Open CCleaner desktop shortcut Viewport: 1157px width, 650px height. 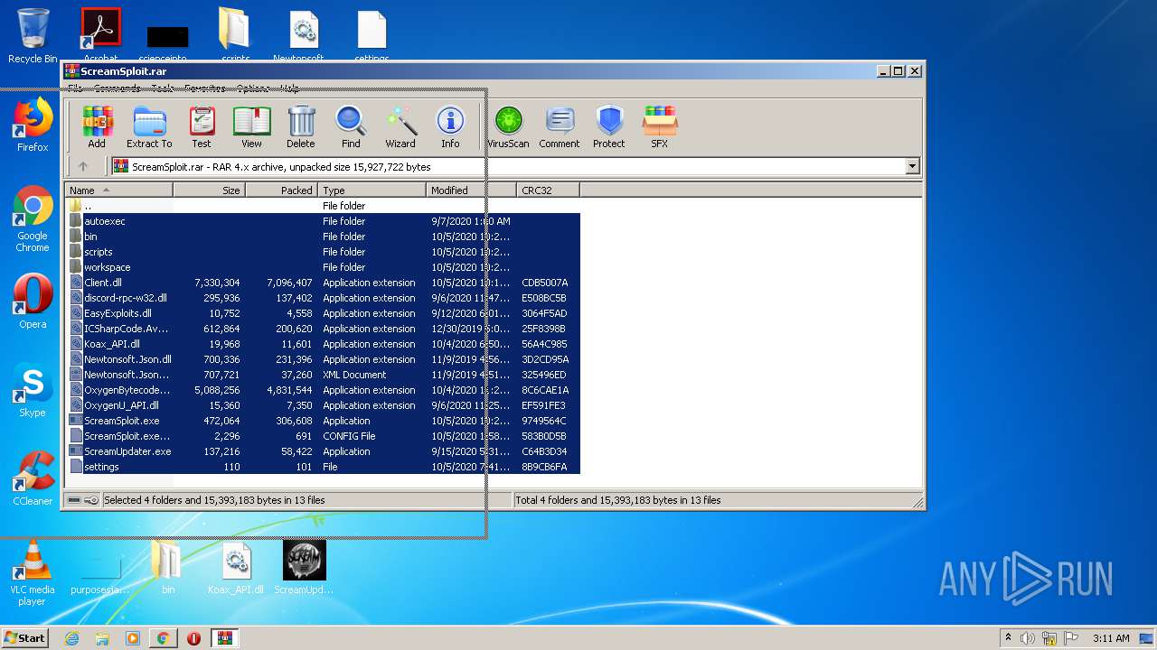tap(33, 478)
